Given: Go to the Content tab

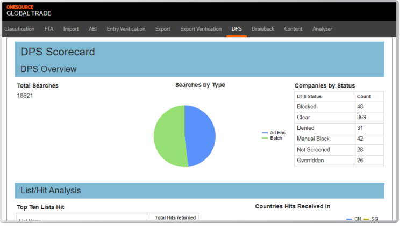Looking at the screenshot, I should click(x=293, y=29).
